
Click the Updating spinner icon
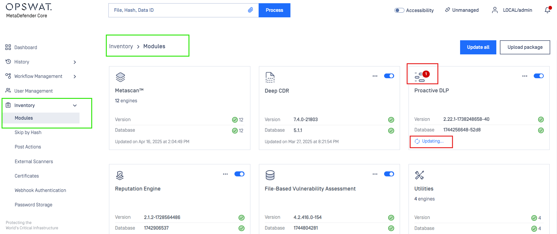417,141
